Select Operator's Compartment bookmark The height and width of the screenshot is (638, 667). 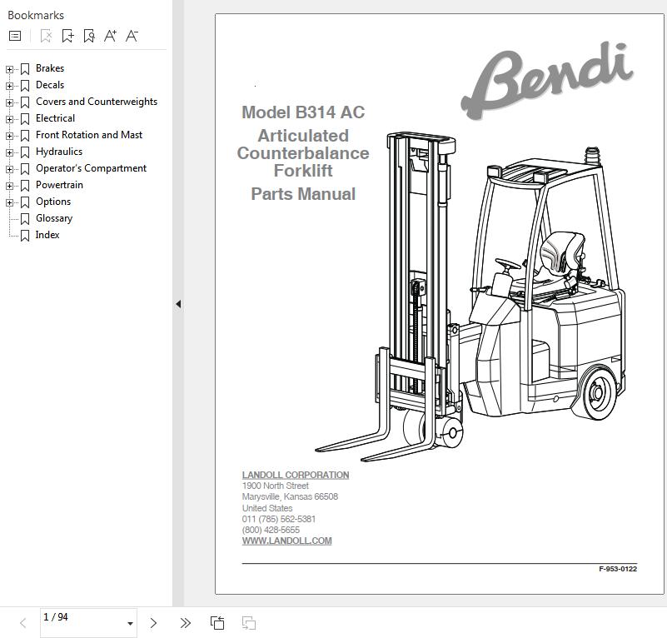click(x=91, y=168)
